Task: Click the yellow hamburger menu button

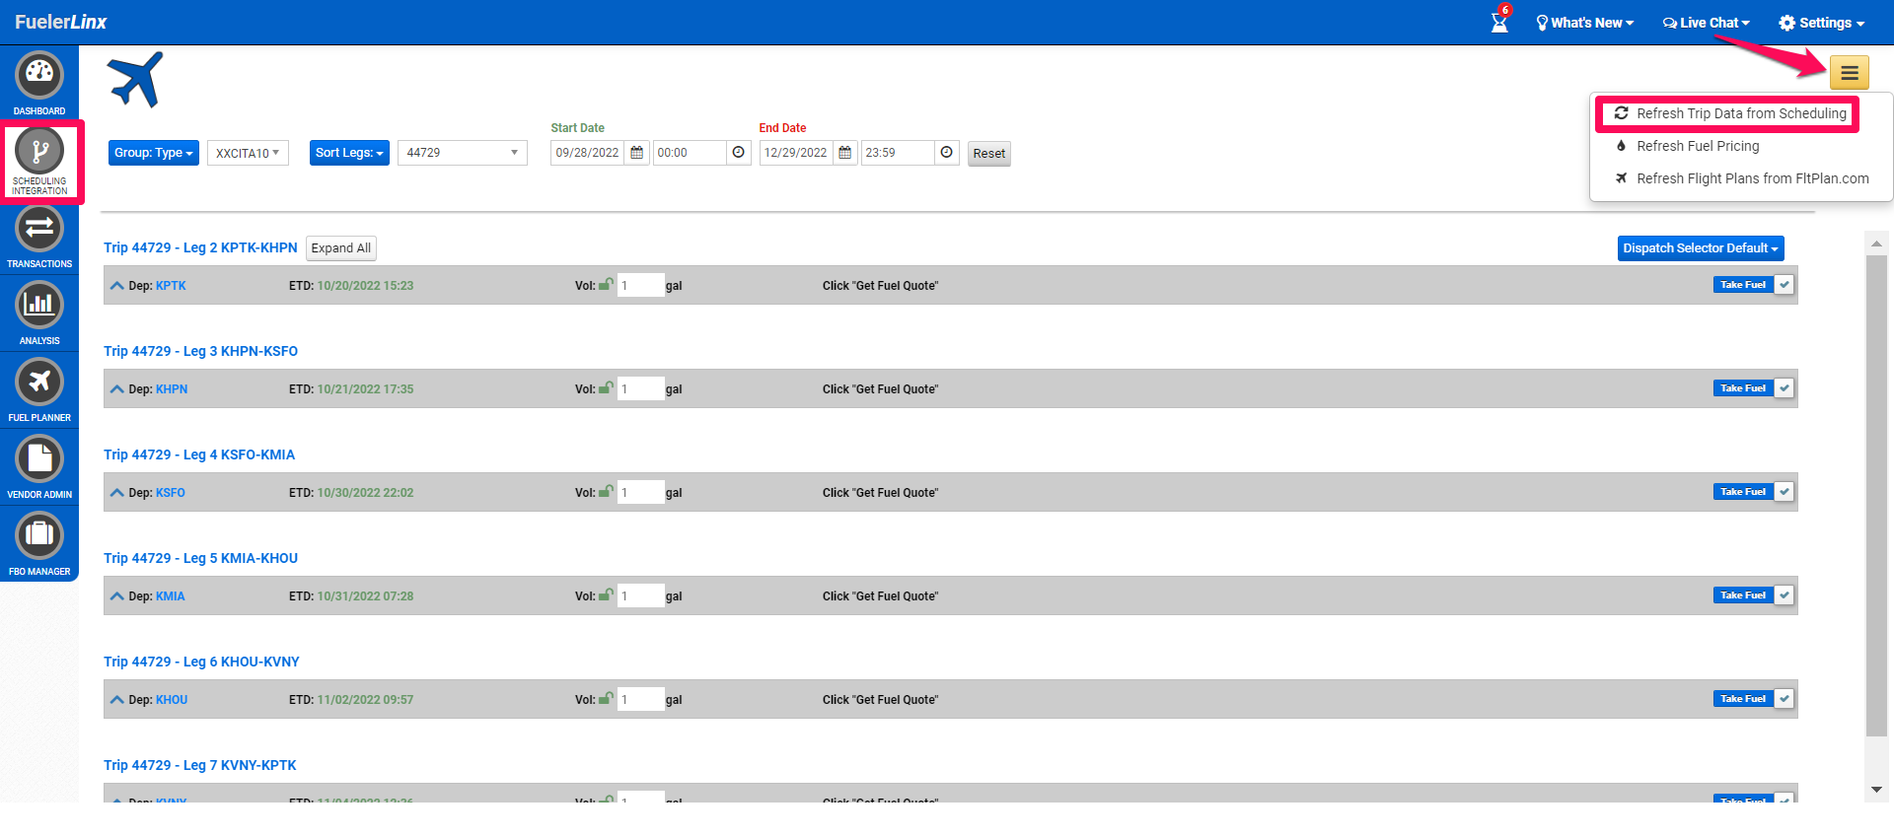Action: (1850, 73)
